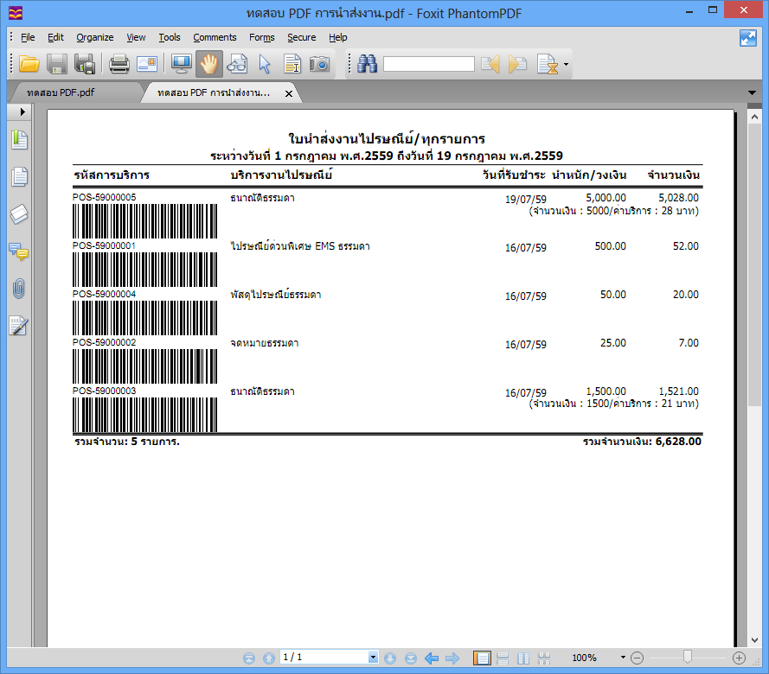Select the arrow selection tool
The image size is (769, 674).
(265, 64)
